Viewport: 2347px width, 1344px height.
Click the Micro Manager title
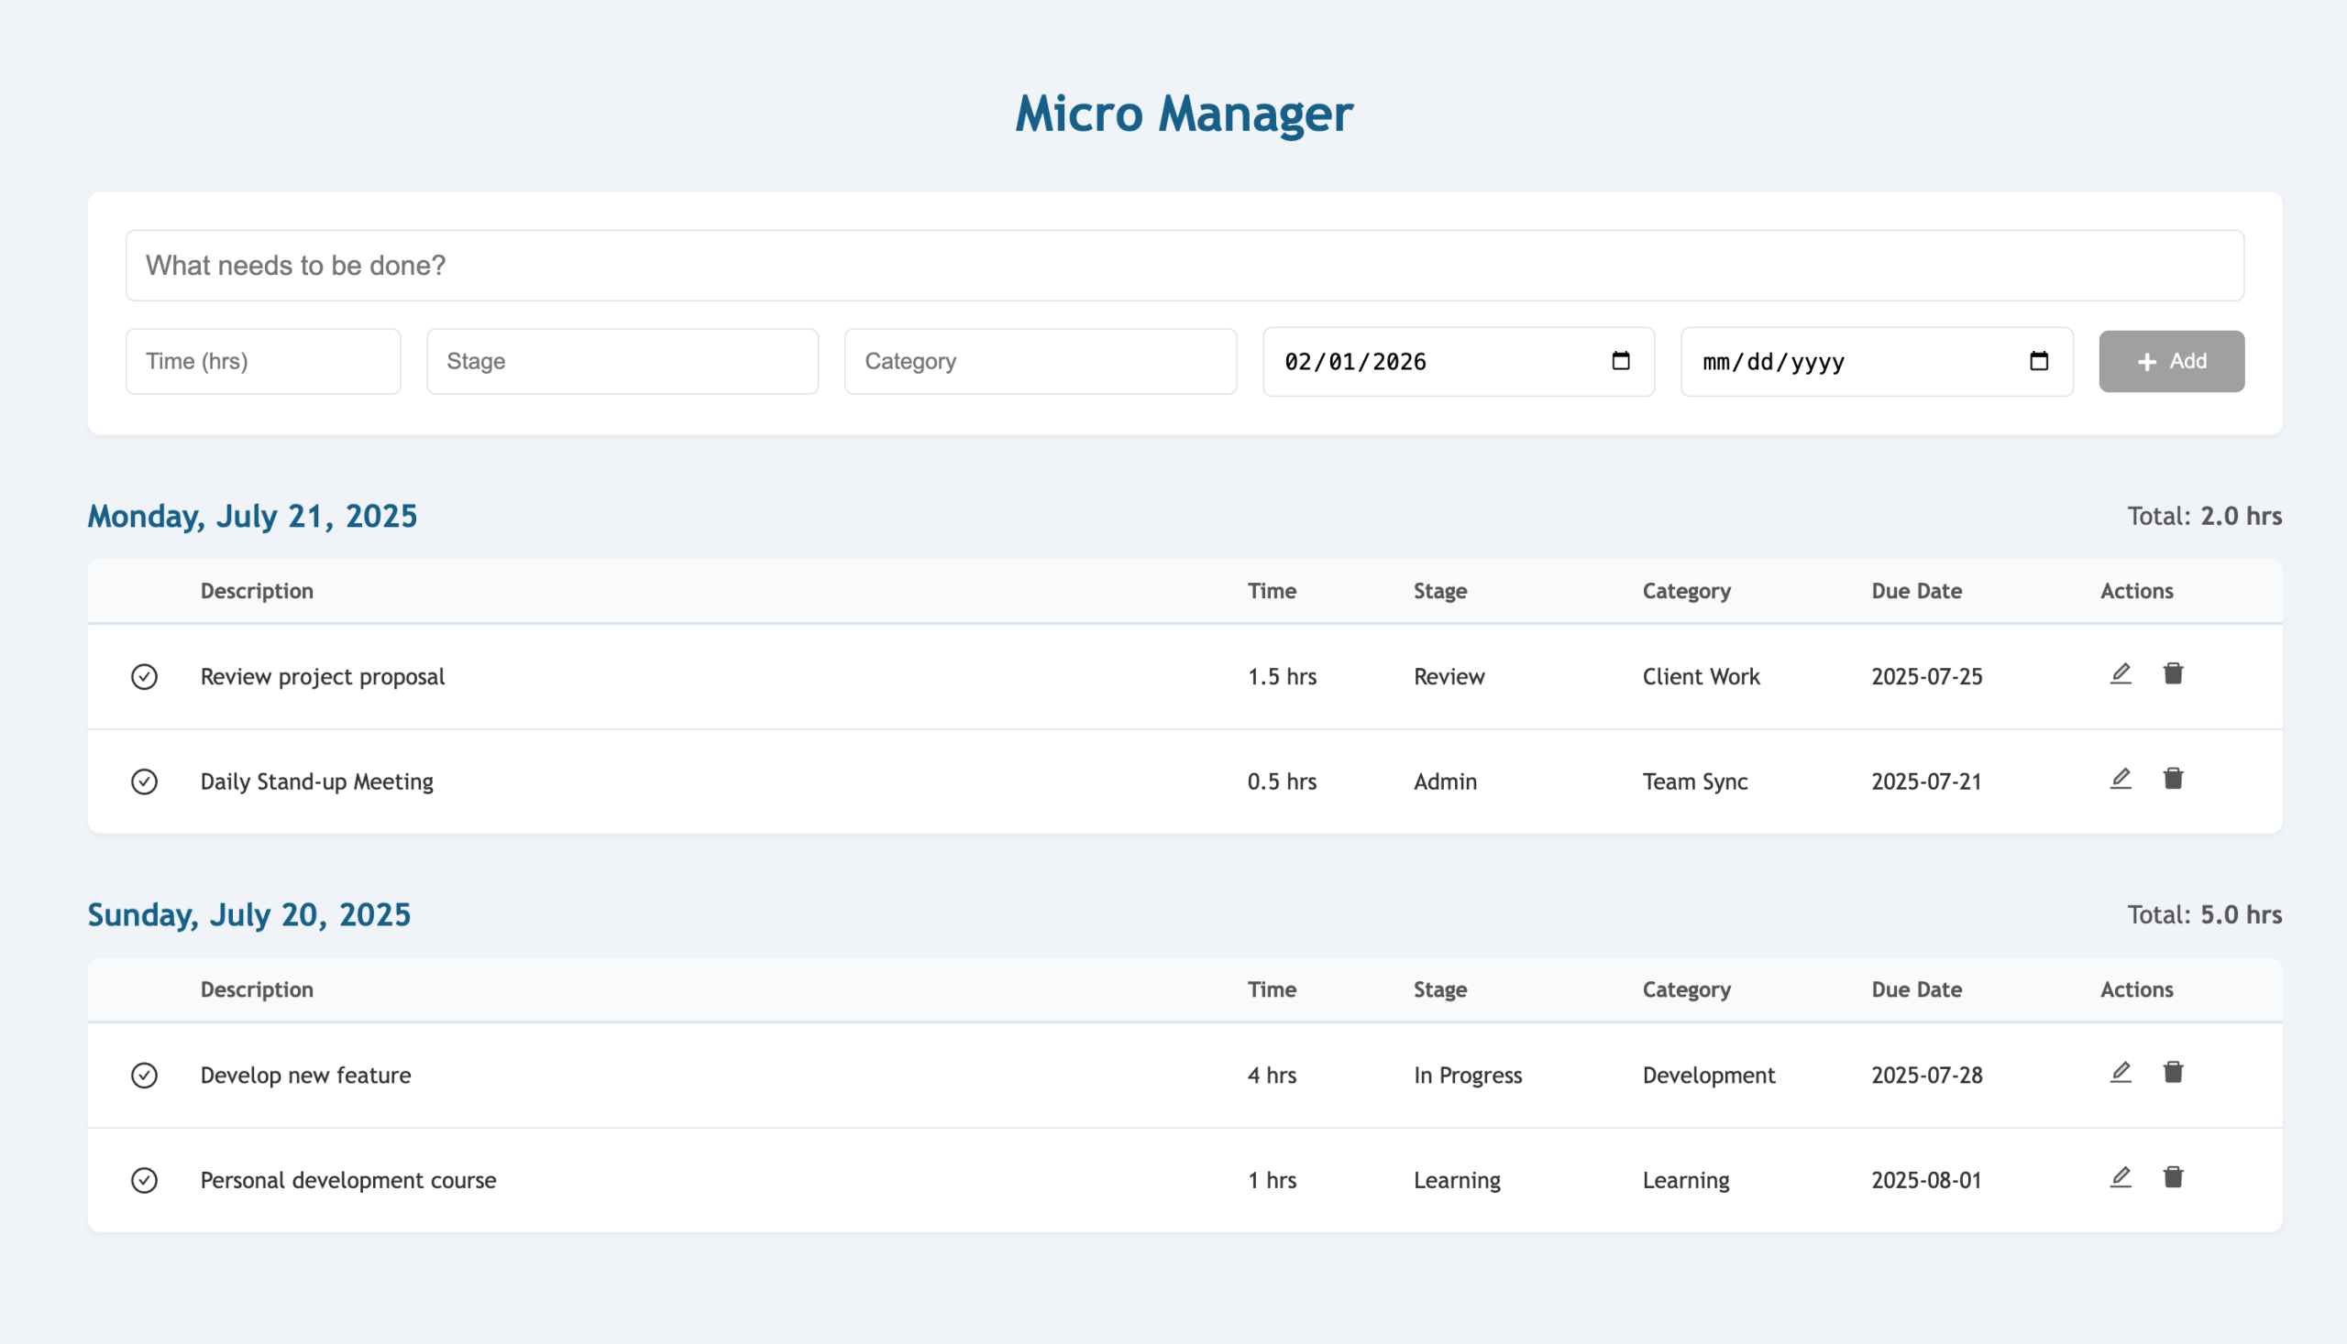pos(1184,114)
